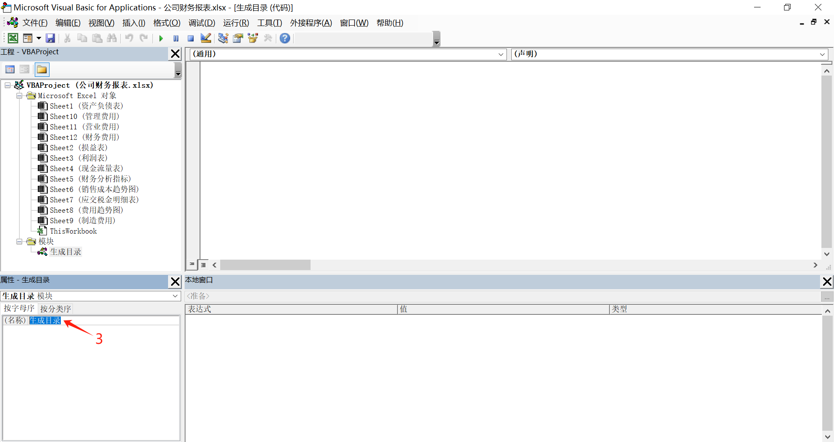Image resolution: width=834 pixels, height=442 pixels.
Task: Select Sheet4 (现金流量表) in tree
Action: (x=86, y=168)
